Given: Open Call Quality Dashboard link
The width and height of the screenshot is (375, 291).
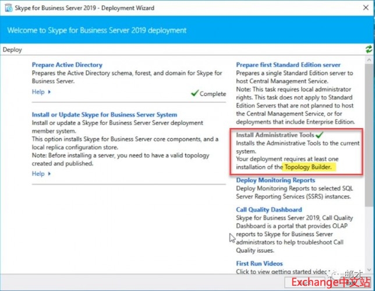Looking at the screenshot, I should tap(269, 210).
